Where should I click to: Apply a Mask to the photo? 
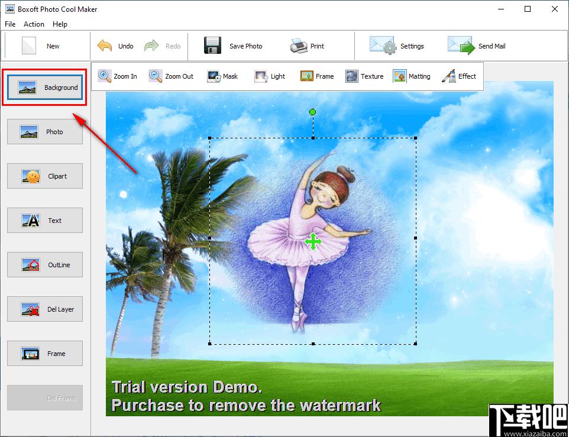[x=222, y=76]
